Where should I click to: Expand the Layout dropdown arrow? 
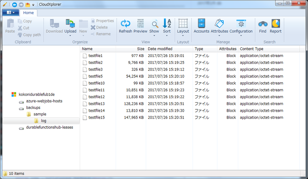(x=183, y=36)
